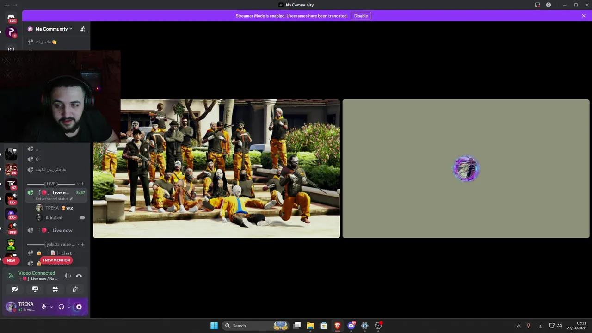Open Discord help question mark icon
The image size is (592, 333).
point(549,5)
